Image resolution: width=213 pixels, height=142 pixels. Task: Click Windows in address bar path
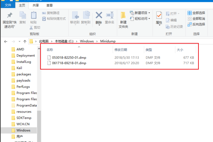point(87,41)
